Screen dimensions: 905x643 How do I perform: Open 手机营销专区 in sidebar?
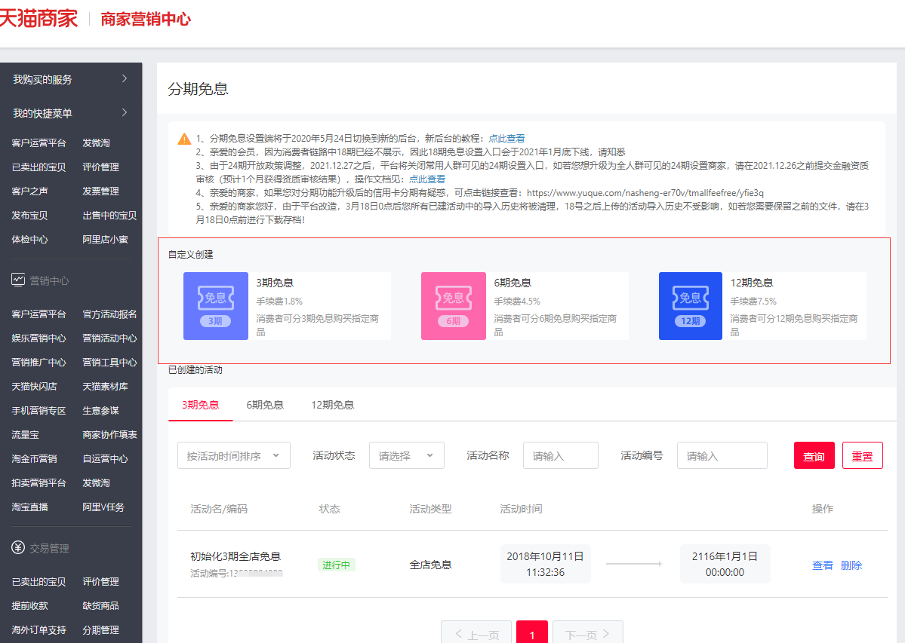tap(38, 411)
